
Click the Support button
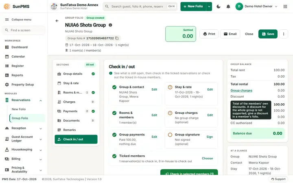coord(278,179)
